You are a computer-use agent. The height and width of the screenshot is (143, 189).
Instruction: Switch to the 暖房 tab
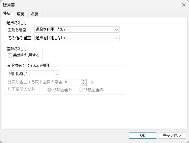click(21, 14)
